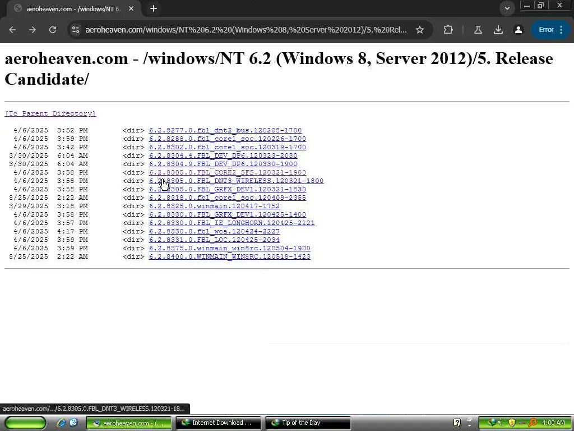Close the aeroheaven.com browser tab
Viewport: 574px width, 431px height.
131,9
